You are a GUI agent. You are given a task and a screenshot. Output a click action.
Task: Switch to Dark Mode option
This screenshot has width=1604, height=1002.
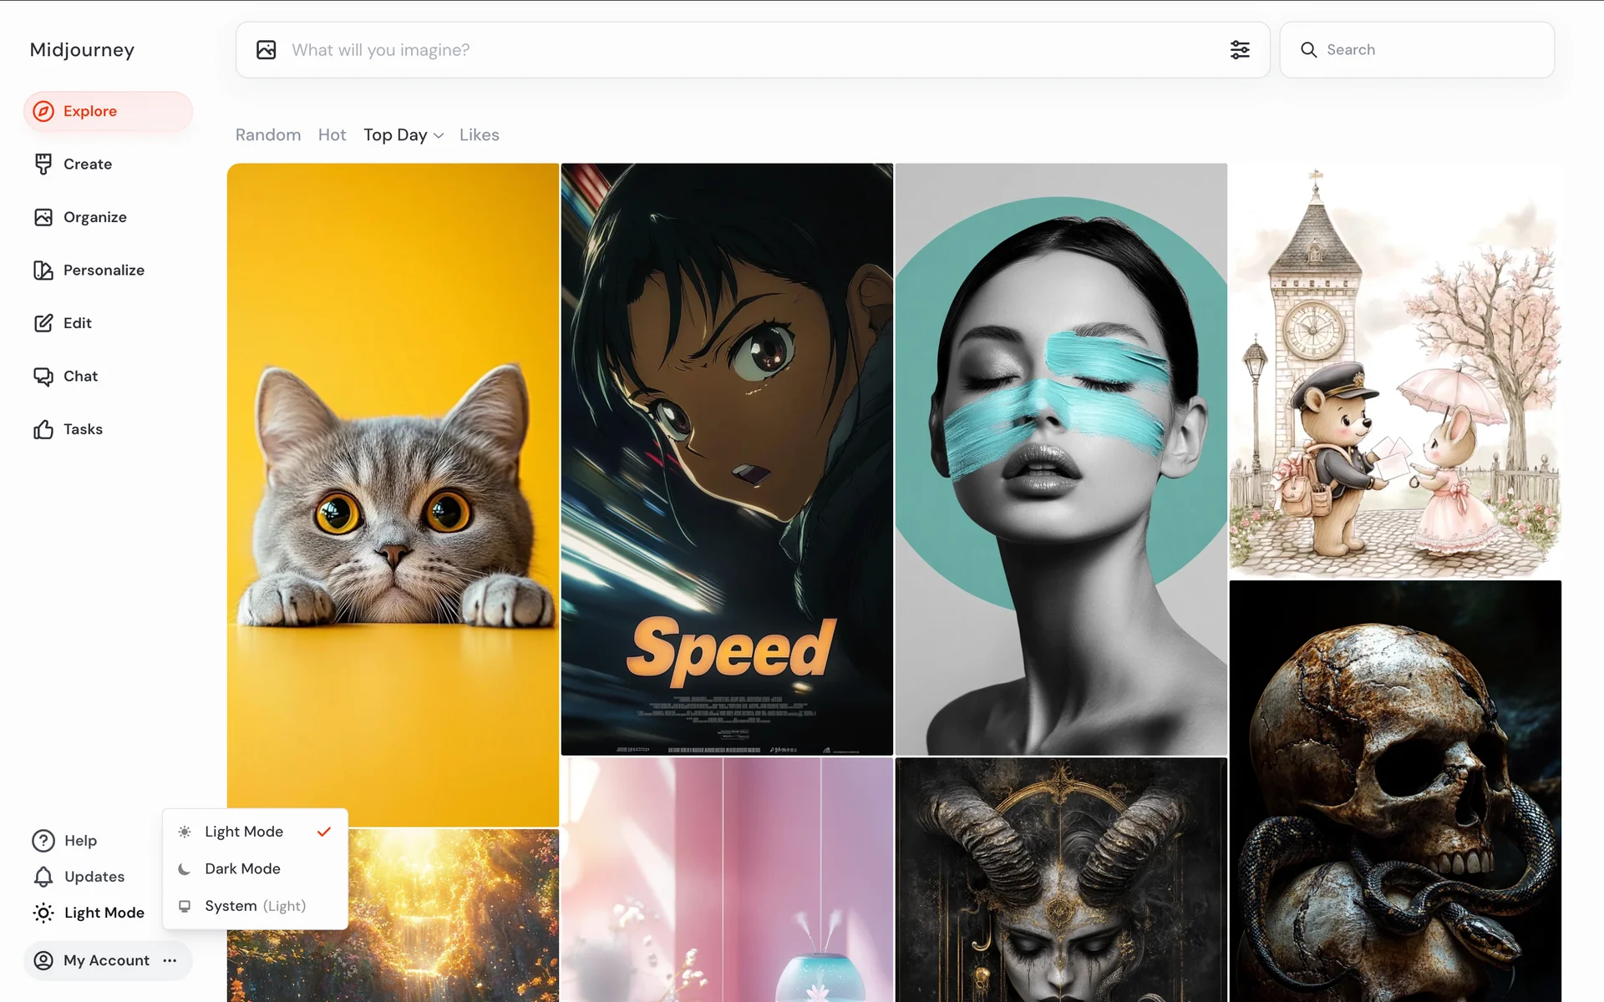tap(242, 868)
